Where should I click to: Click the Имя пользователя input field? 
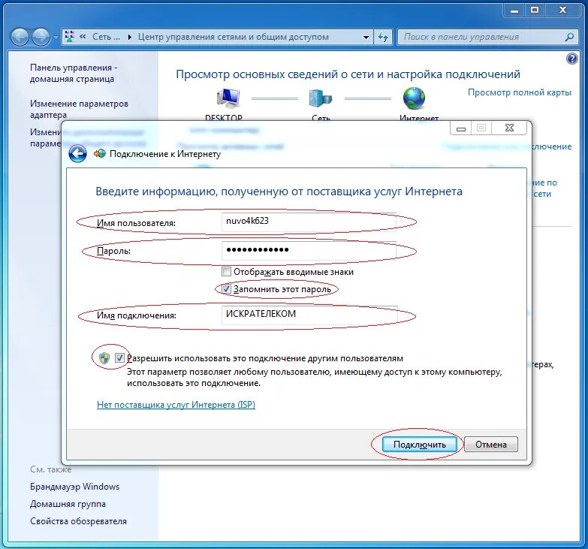309,222
